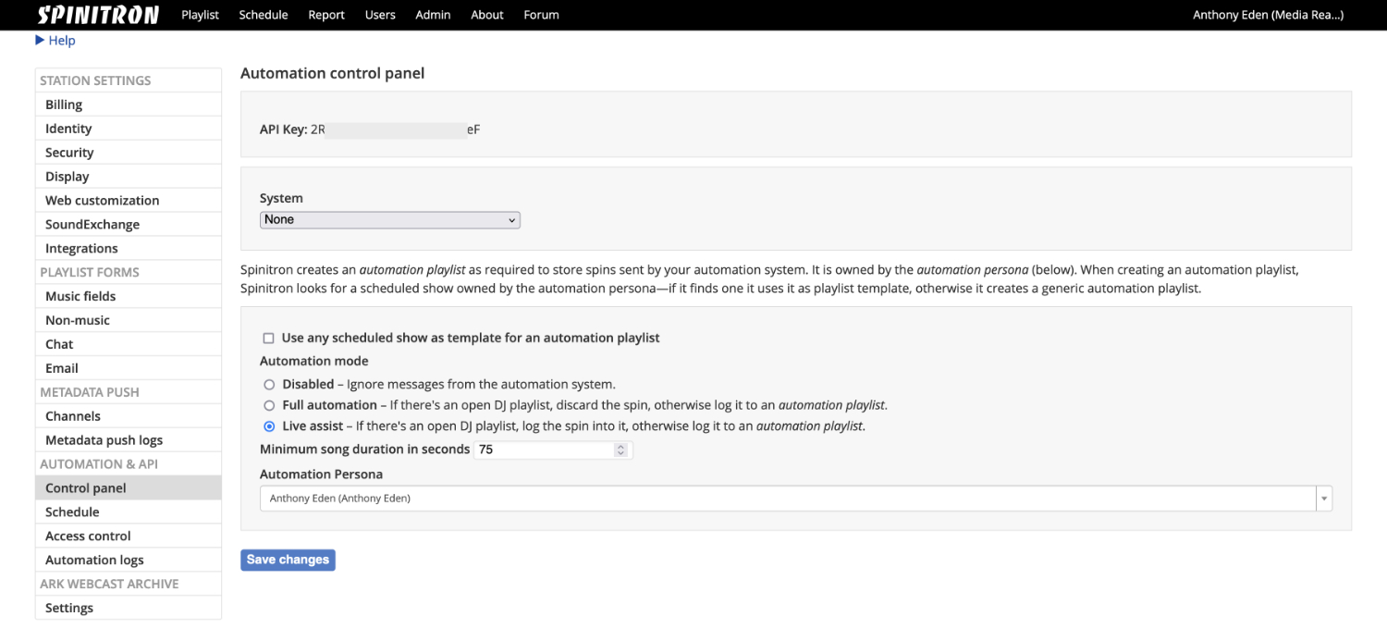Go to the Forum link

(541, 15)
